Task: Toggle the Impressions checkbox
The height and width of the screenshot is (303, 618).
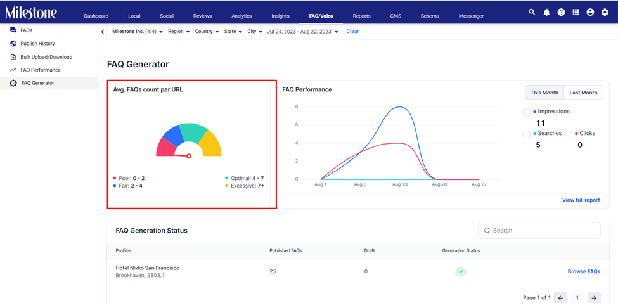Action: point(527,113)
